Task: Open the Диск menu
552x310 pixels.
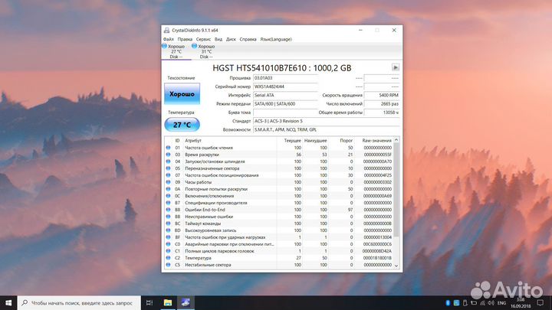Action: click(231, 39)
